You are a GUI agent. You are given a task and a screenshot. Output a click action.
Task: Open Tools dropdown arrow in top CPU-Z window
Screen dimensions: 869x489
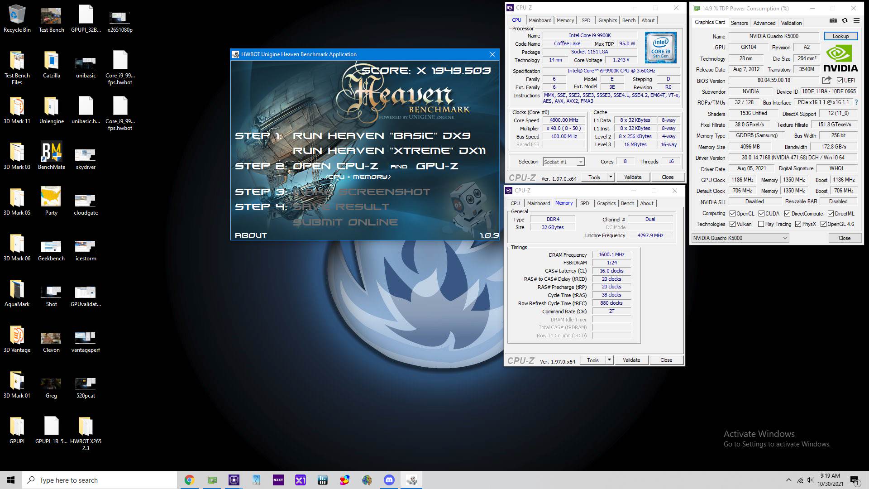[611, 177]
